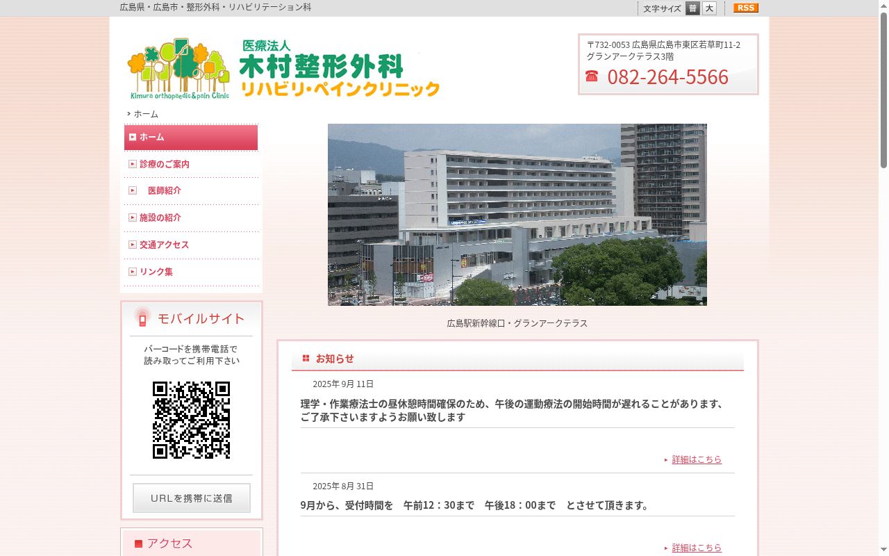Set font size to 大 (large)
This screenshot has height=556, width=889.
click(709, 8)
